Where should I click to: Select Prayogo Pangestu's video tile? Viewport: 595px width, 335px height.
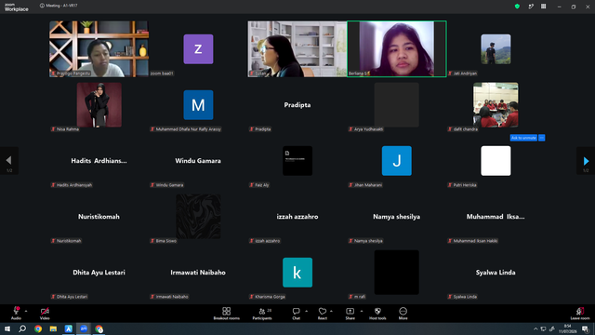click(99, 49)
